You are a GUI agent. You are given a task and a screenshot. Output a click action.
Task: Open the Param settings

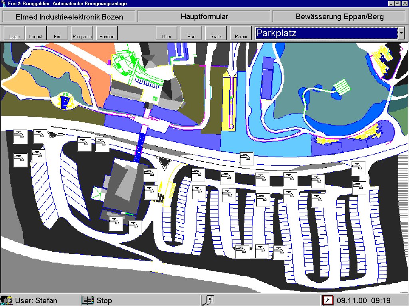[241, 33]
